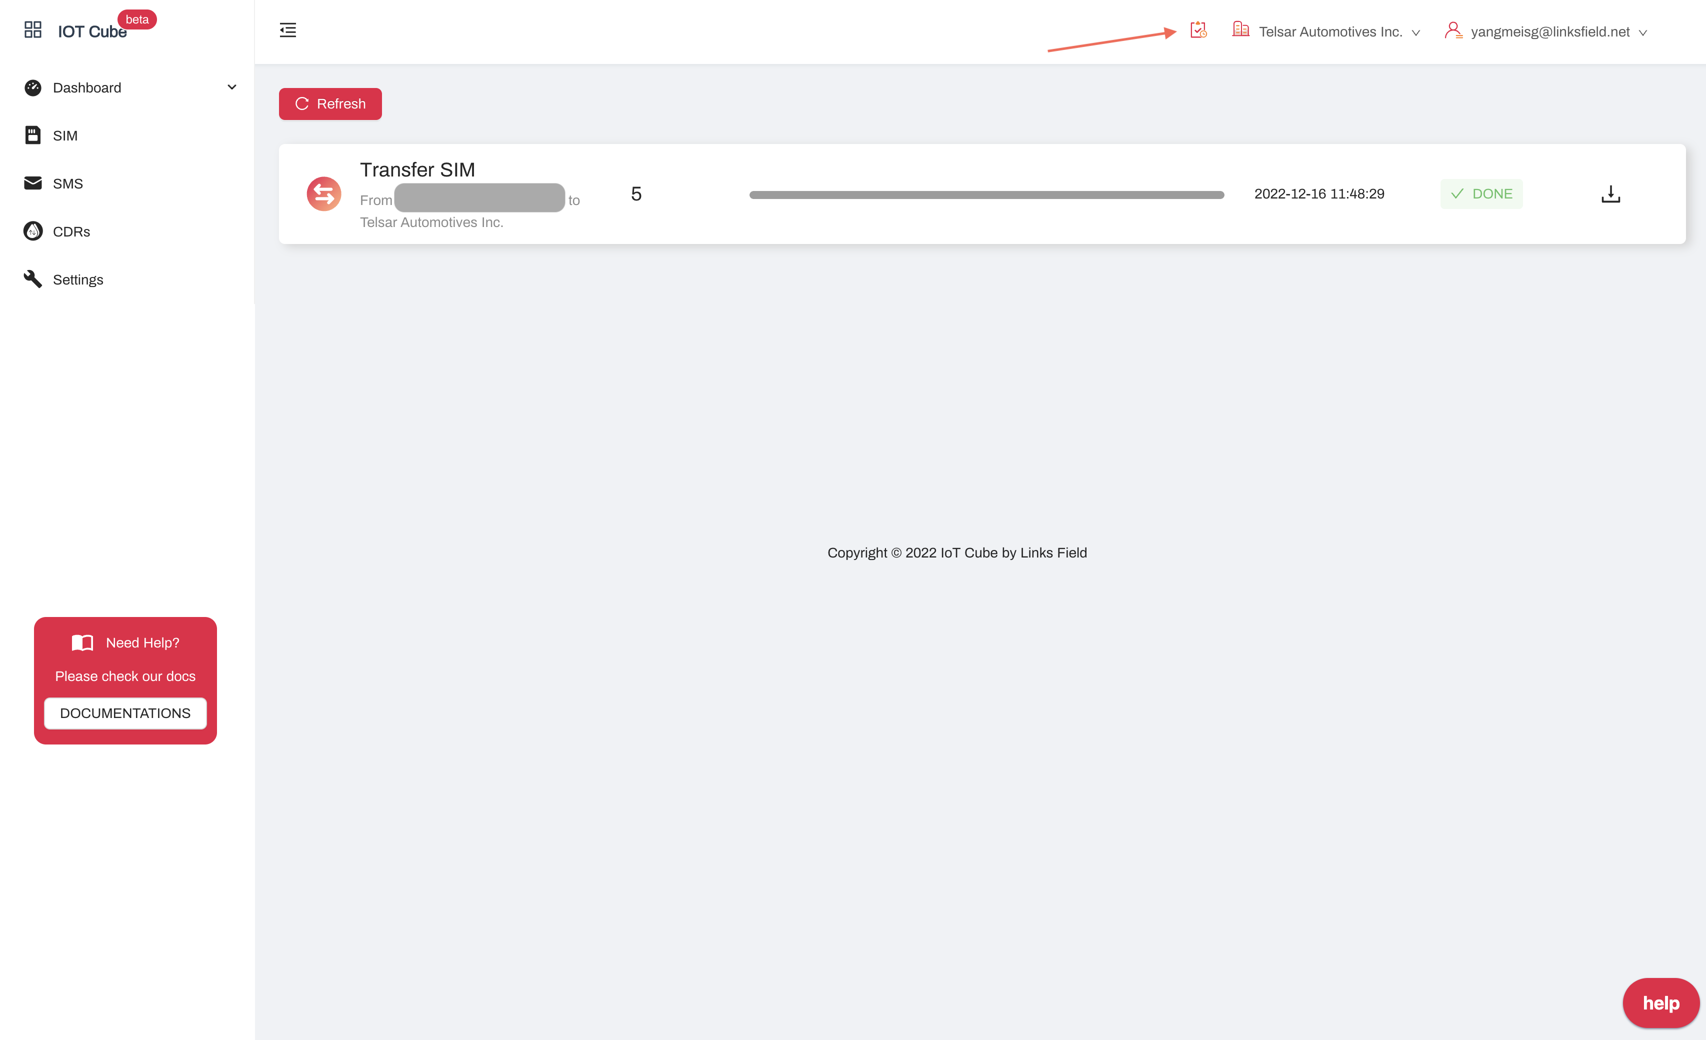Click the IOT Cube beta logo
Viewport: 1706px width, 1040px height.
(x=91, y=31)
